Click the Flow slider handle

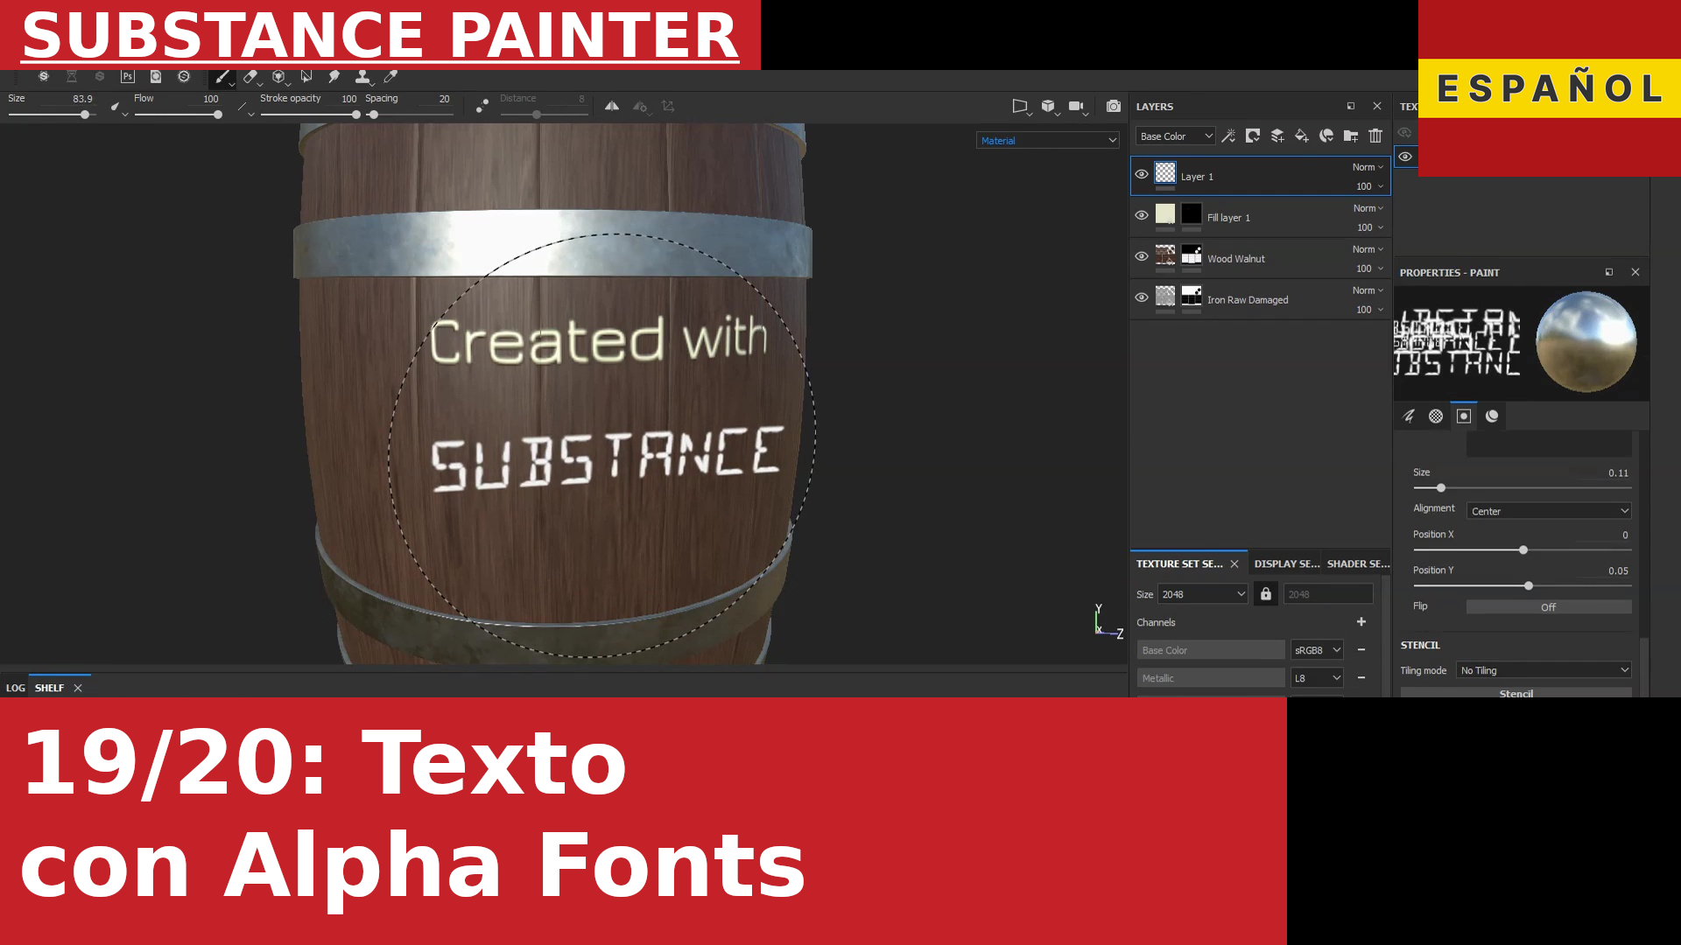click(x=218, y=115)
